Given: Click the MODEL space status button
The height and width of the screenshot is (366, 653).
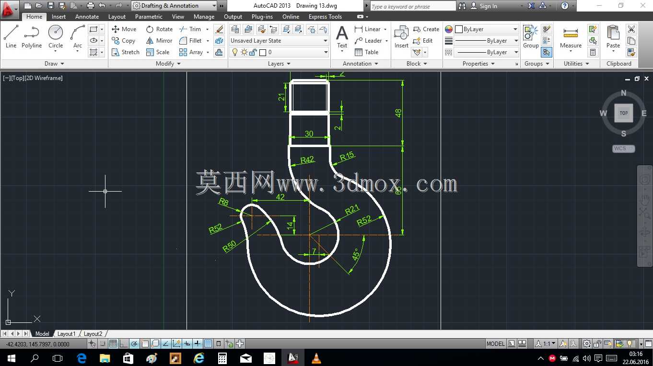Looking at the screenshot, I should click(495, 343).
